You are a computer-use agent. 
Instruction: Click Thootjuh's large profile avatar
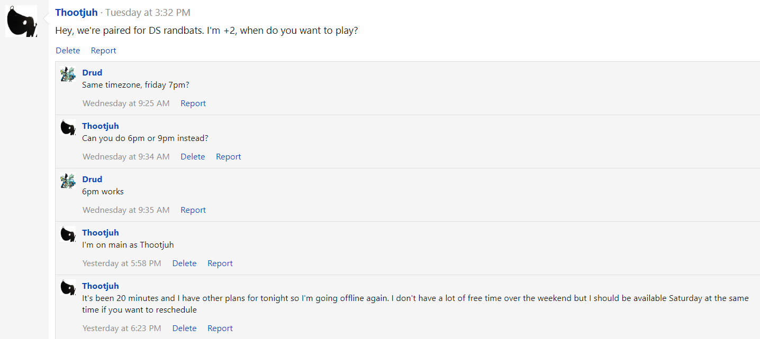(21, 21)
